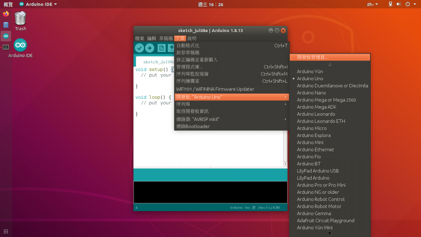Screen dimensions: 421x237
Task: Open 序列埠監控視窗 menu entry
Action: pyautogui.click(x=231, y=74)
